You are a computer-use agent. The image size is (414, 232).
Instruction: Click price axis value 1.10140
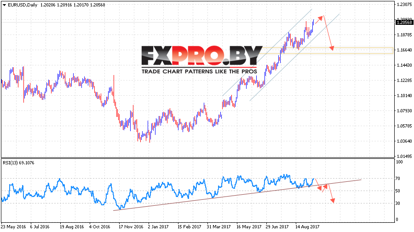(404, 95)
